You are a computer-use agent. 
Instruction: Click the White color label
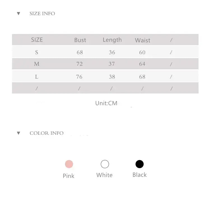[104, 175]
